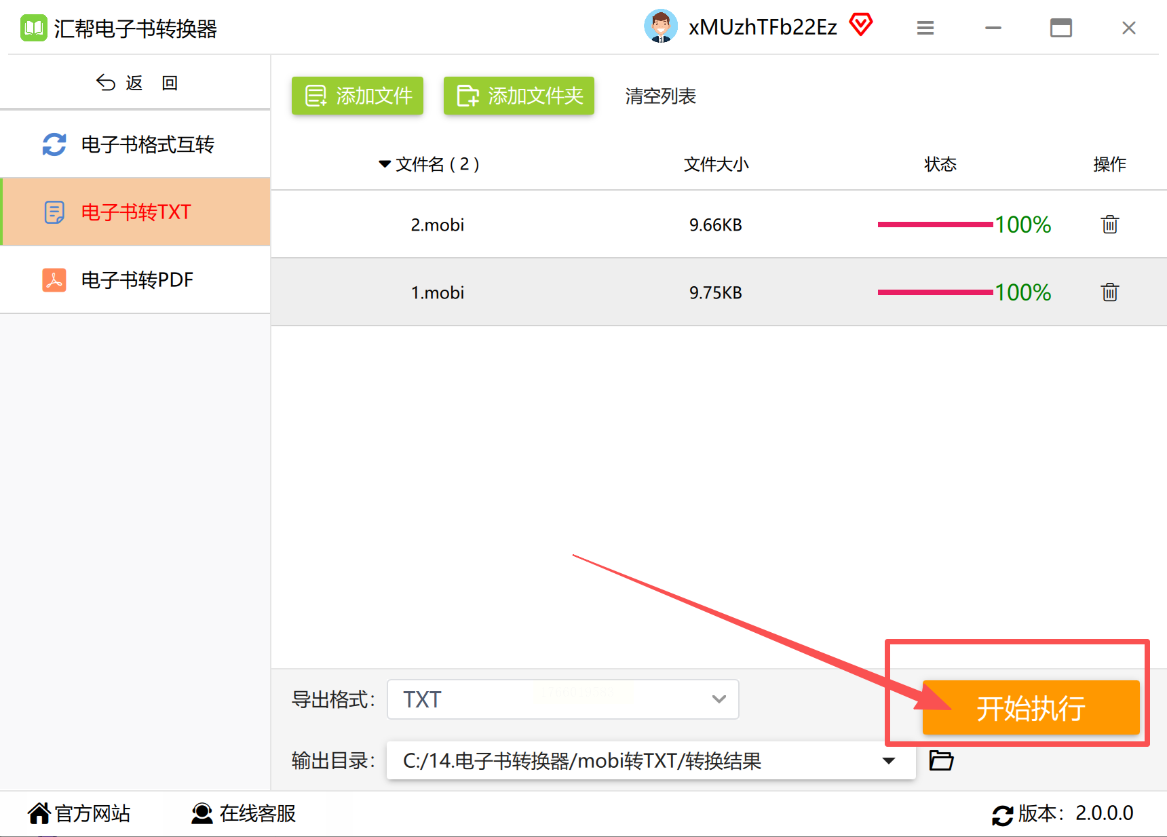Click 清空列表 to clear the list

[660, 96]
